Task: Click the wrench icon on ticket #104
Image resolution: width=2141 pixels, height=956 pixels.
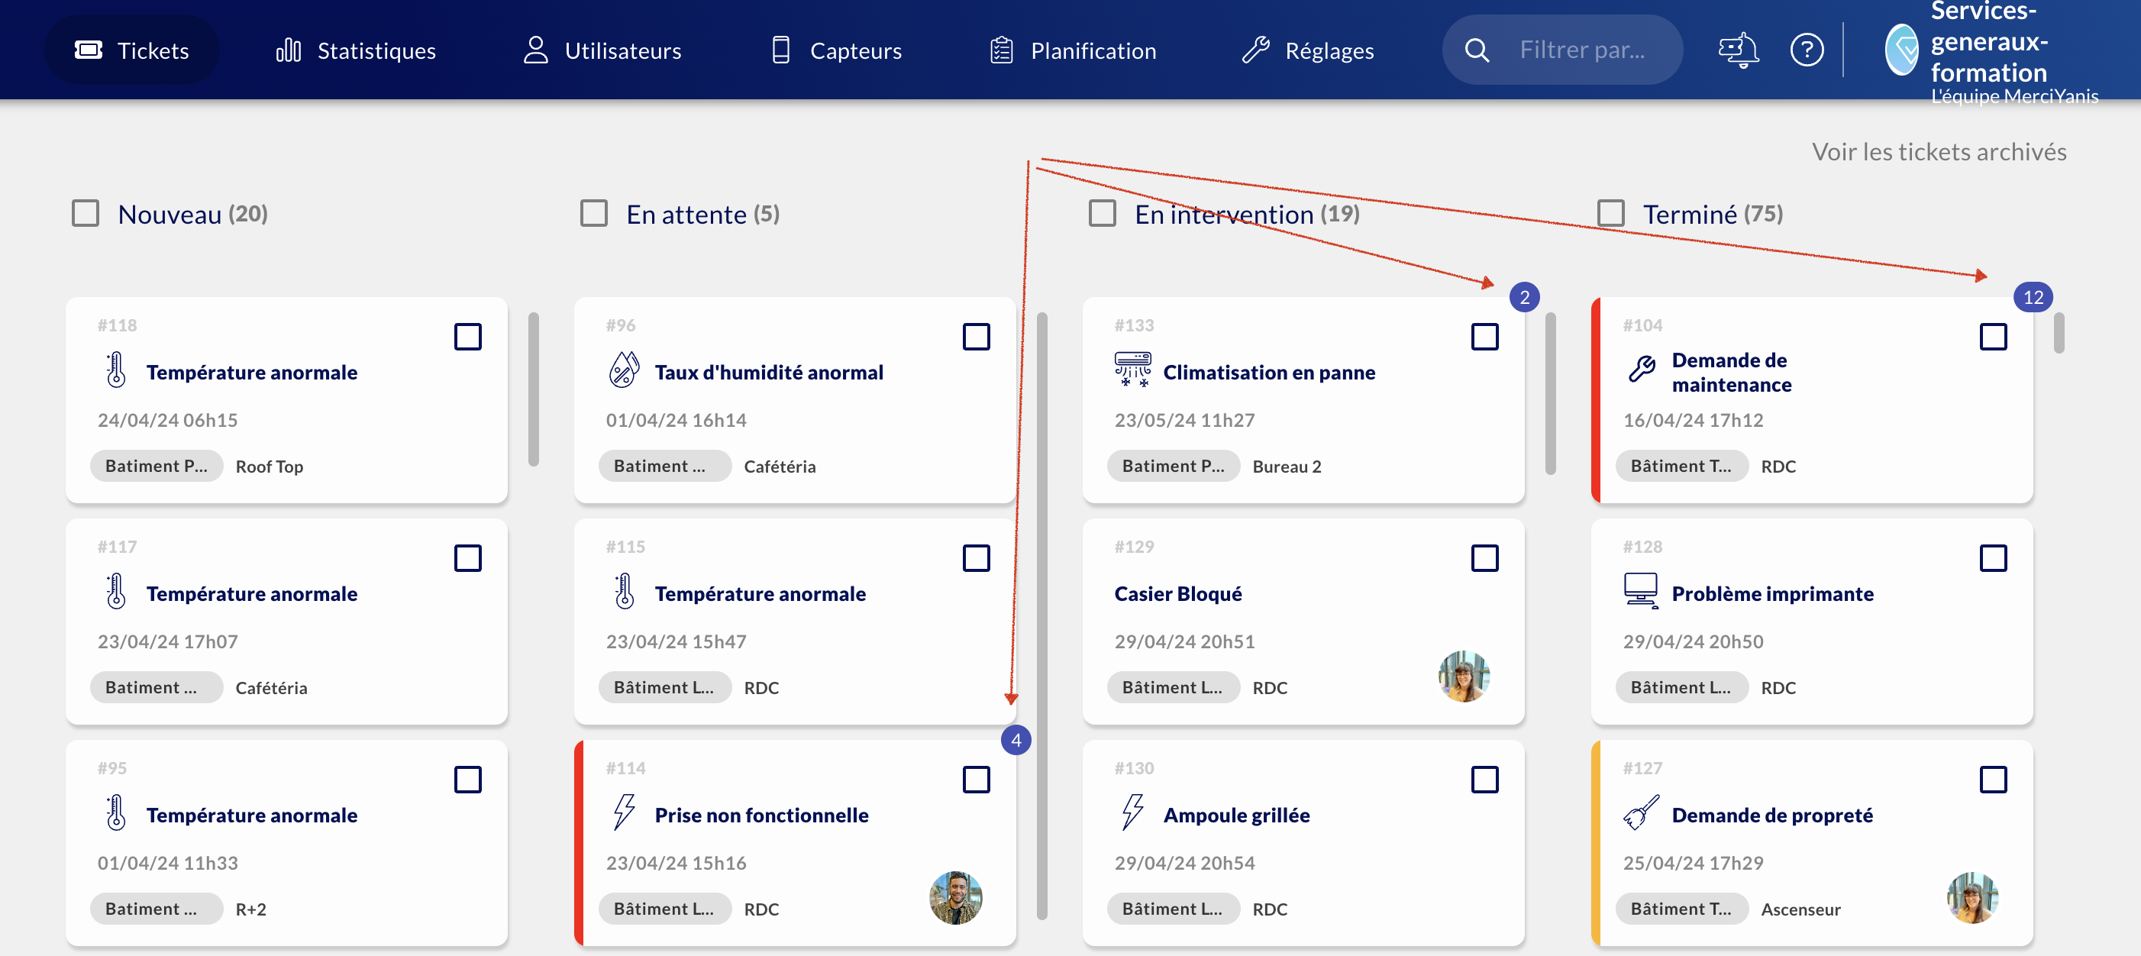Action: pos(1642,368)
